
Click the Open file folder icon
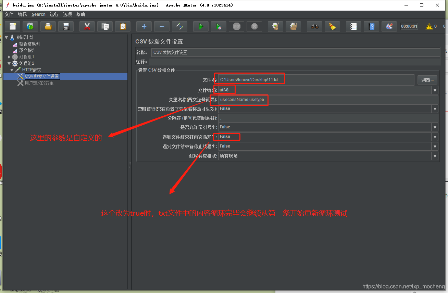pos(48,26)
